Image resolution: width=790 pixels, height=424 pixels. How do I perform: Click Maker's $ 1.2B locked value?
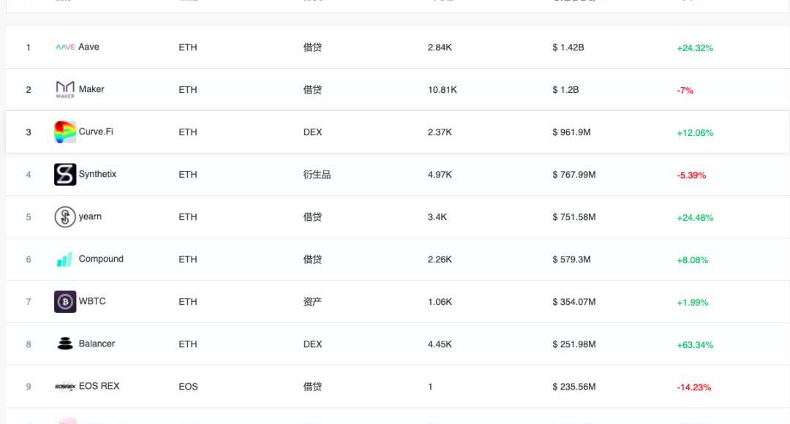(565, 90)
